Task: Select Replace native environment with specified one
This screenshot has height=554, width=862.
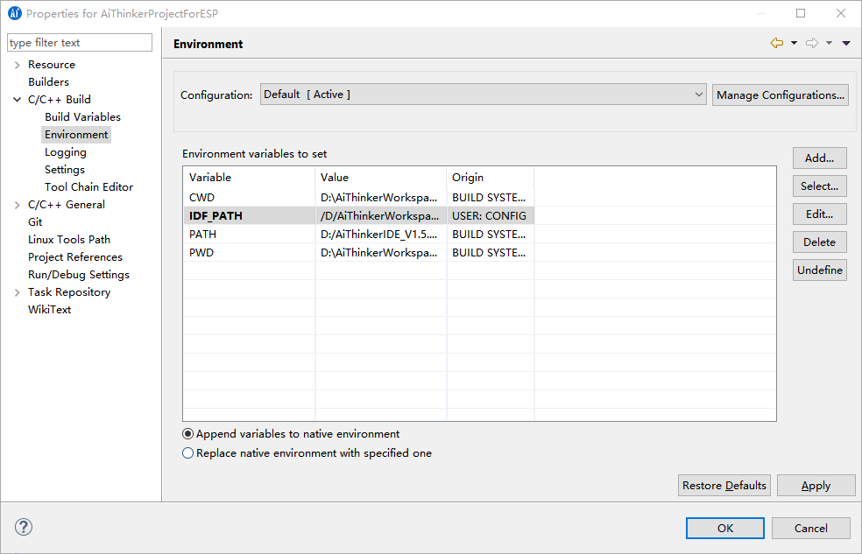Action: click(x=188, y=453)
